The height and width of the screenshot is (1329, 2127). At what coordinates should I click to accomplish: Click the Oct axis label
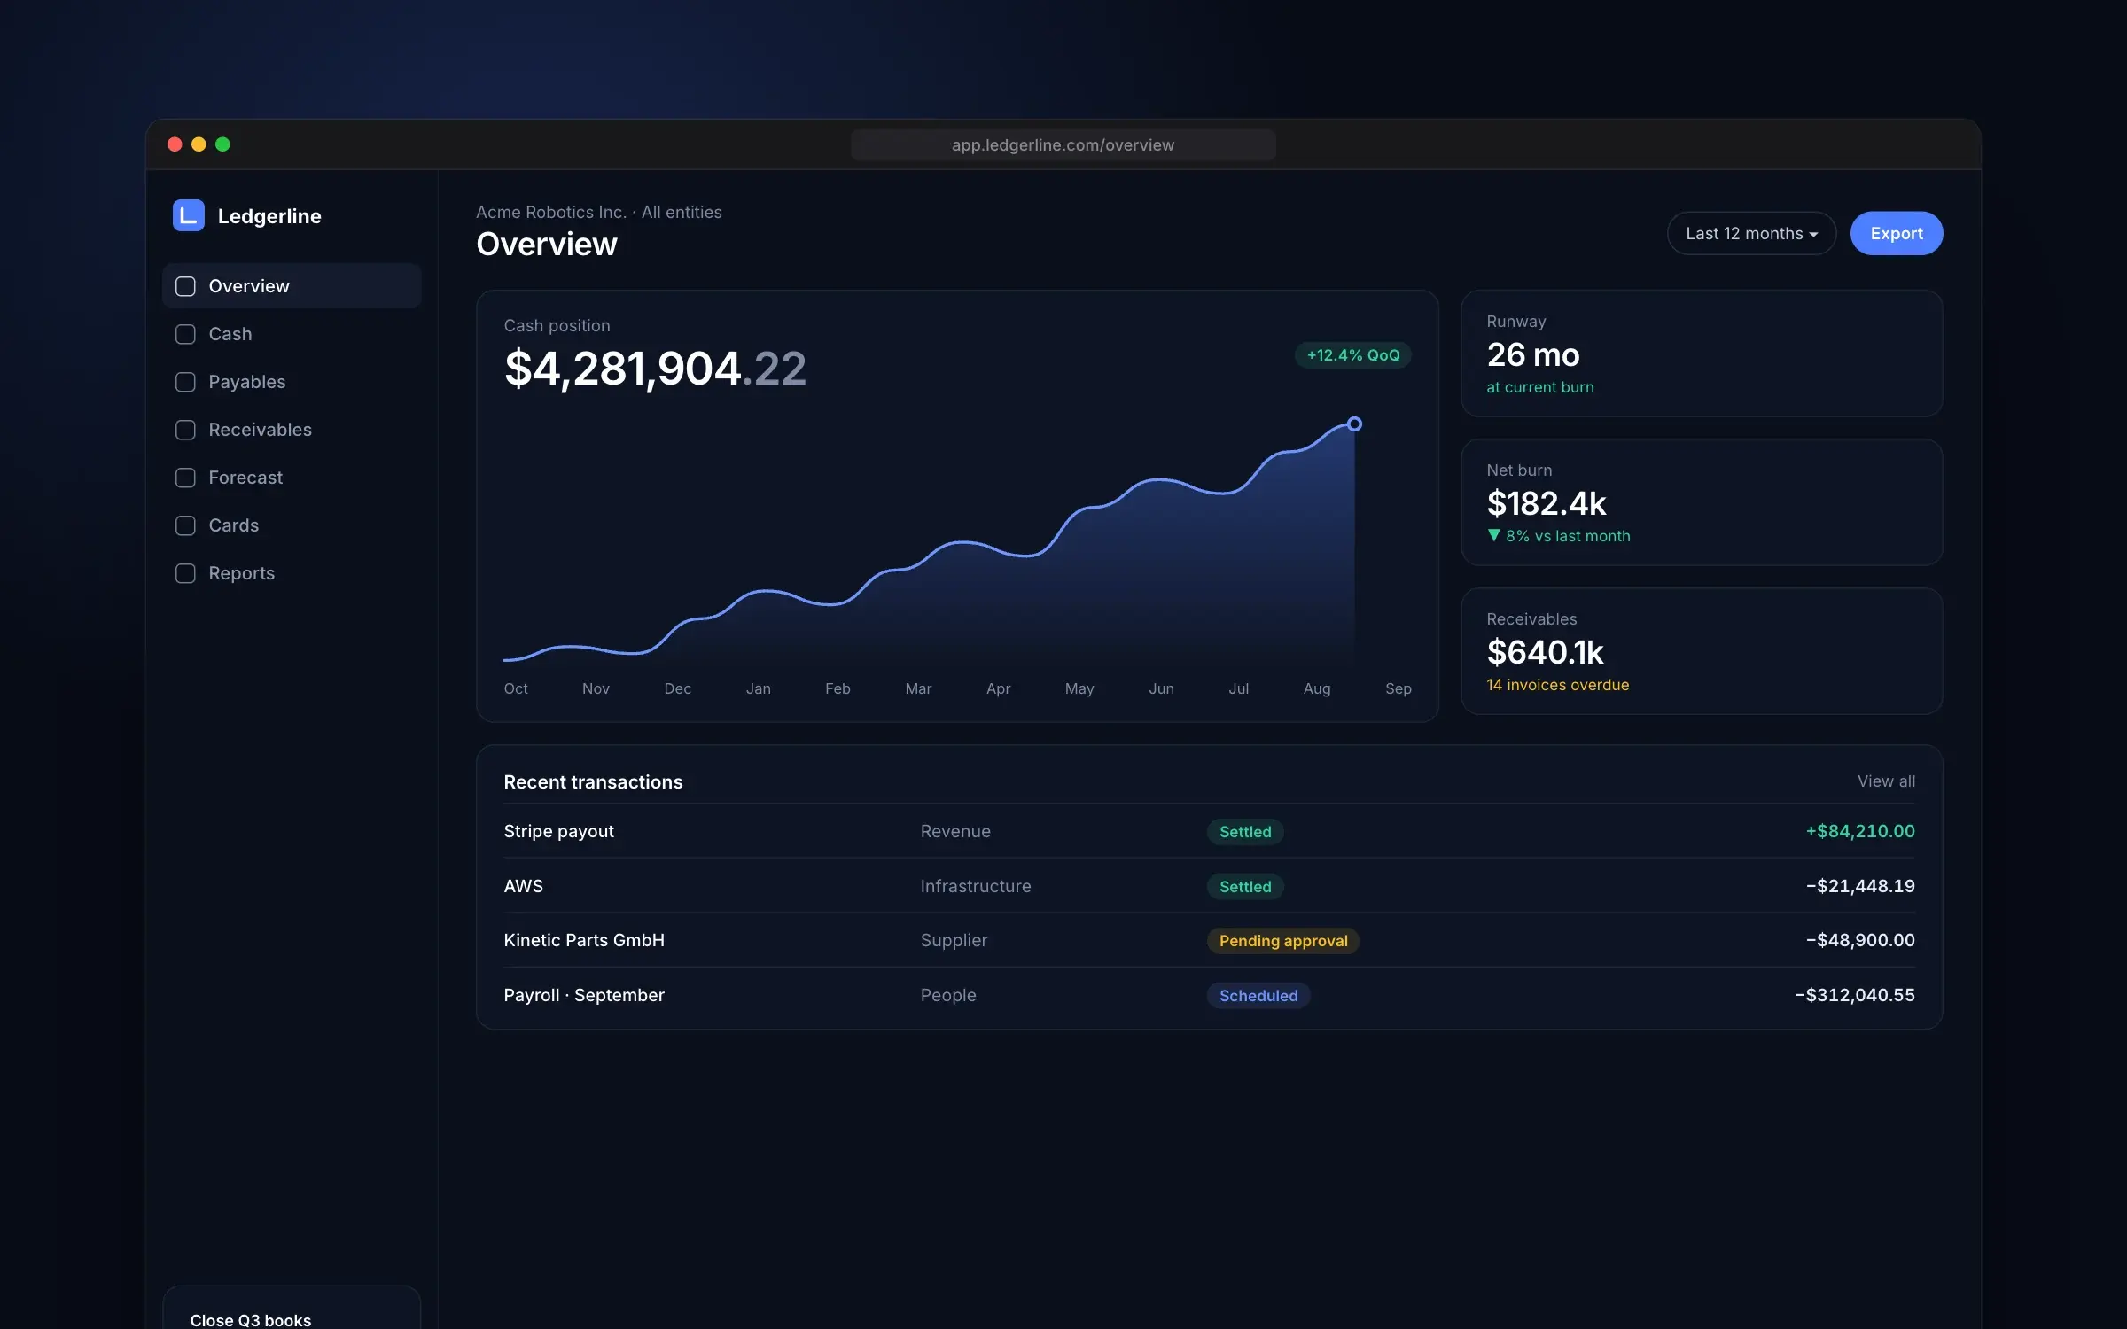tap(516, 688)
